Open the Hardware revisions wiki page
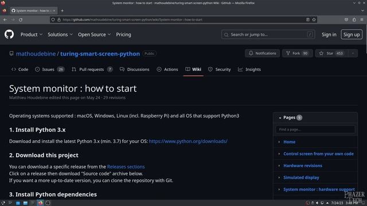The height and width of the screenshot is (206, 367). click(303, 165)
